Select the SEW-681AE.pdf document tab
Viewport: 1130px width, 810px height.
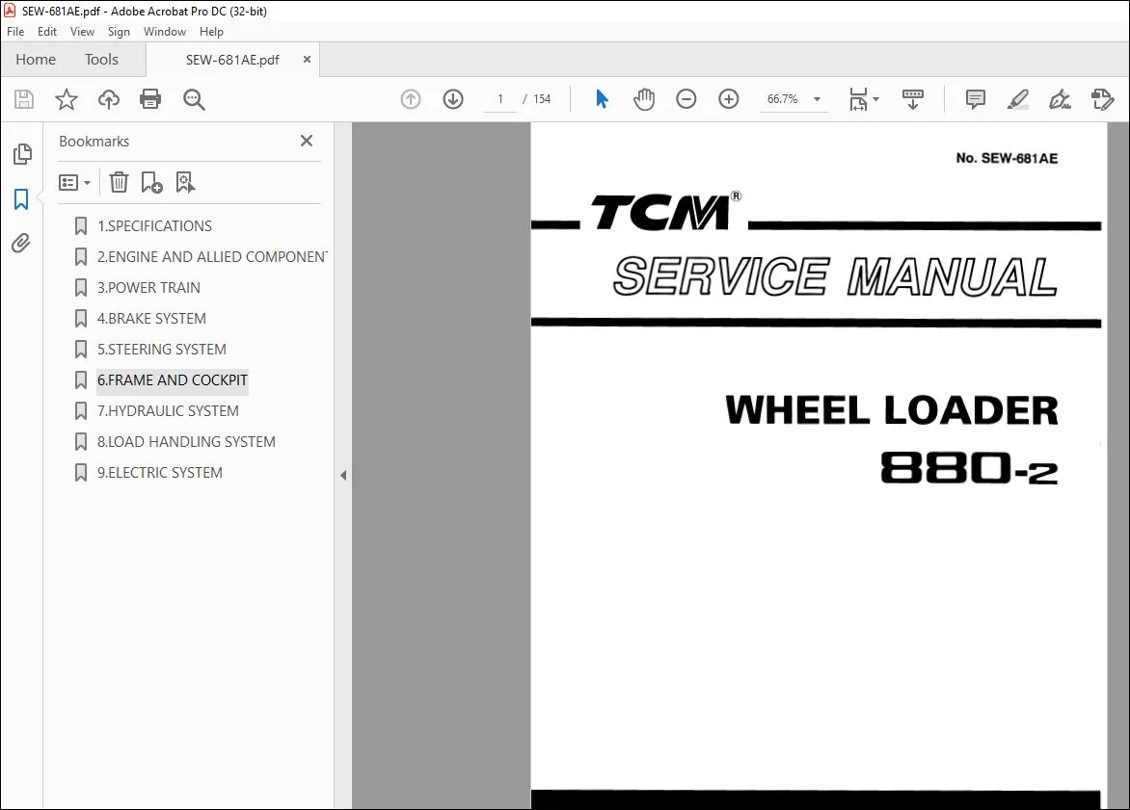[232, 60]
